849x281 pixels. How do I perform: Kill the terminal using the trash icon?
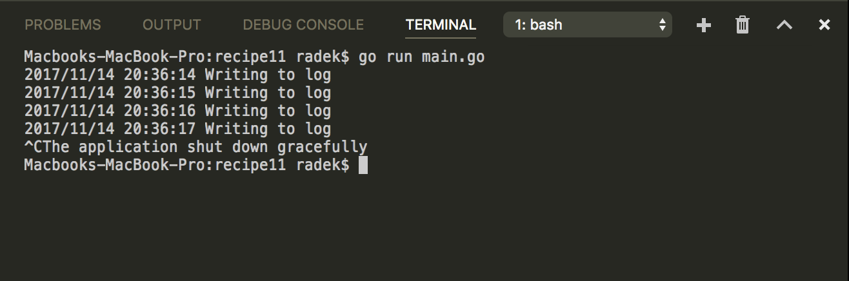coord(743,25)
